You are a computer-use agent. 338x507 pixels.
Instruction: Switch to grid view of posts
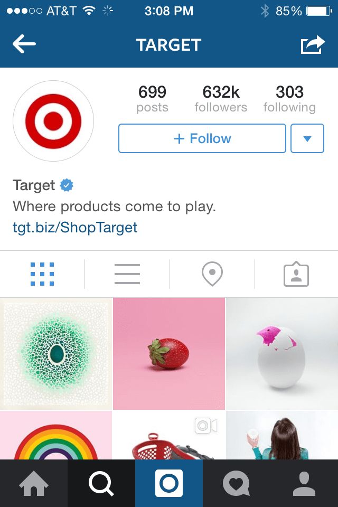(x=42, y=274)
